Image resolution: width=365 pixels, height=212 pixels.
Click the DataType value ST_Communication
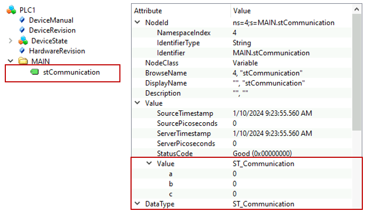click(x=263, y=204)
